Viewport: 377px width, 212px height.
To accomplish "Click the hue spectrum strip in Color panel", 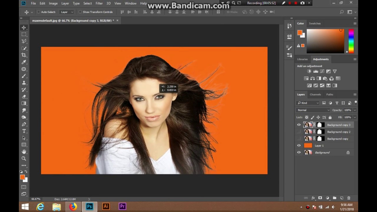I will click(x=351, y=41).
